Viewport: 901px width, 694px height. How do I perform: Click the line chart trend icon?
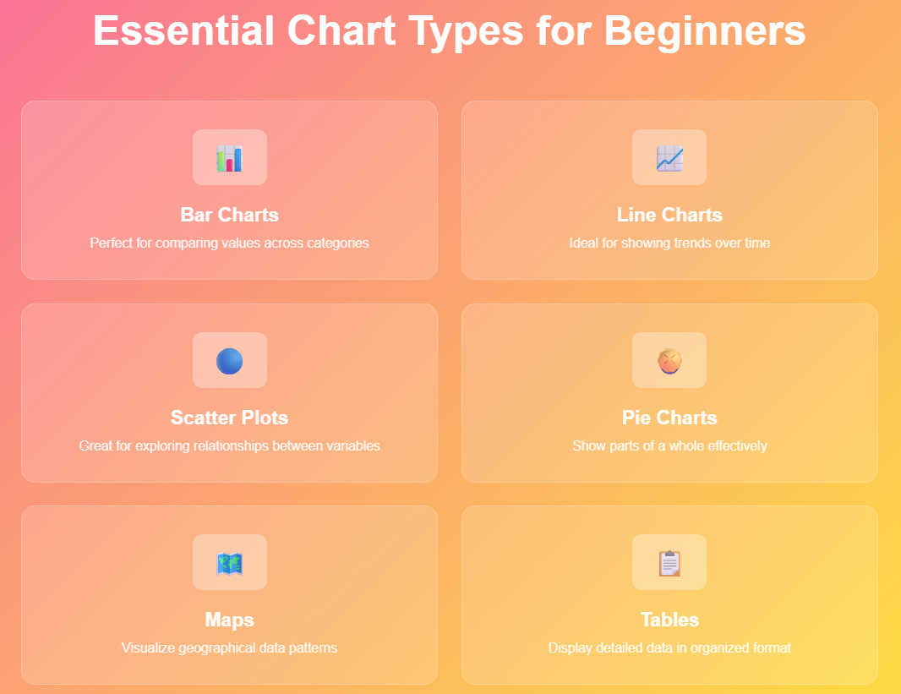point(669,158)
